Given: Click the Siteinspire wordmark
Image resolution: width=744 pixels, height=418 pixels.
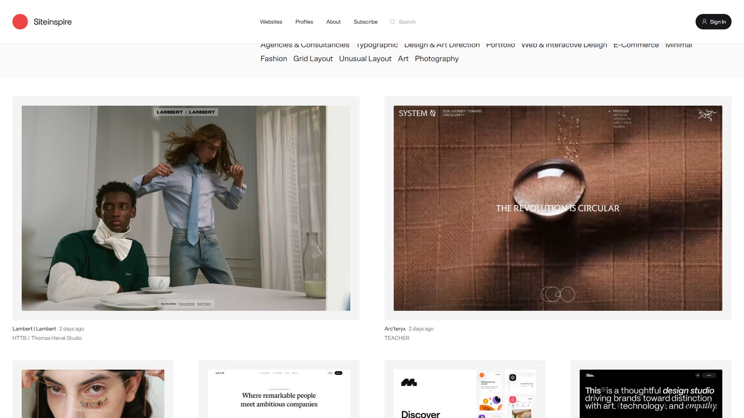Looking at the screenshot, I should 53,22.
